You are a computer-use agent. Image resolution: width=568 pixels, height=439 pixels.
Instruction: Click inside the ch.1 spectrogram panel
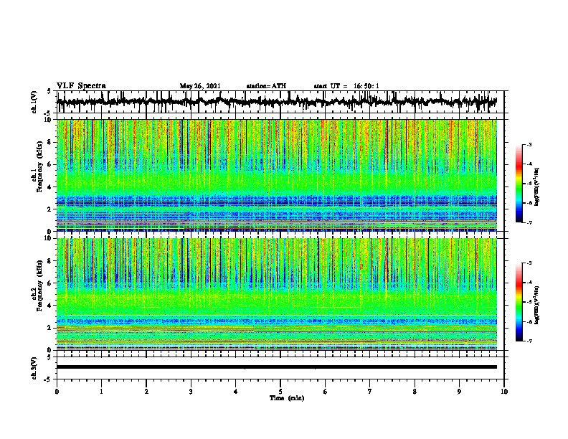click(x=277, y=175)
